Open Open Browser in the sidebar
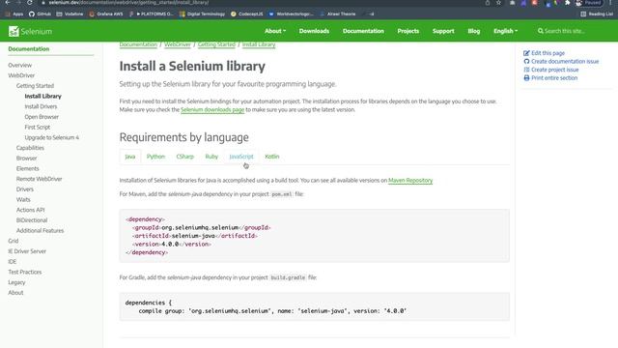 [x=42, y=117]
